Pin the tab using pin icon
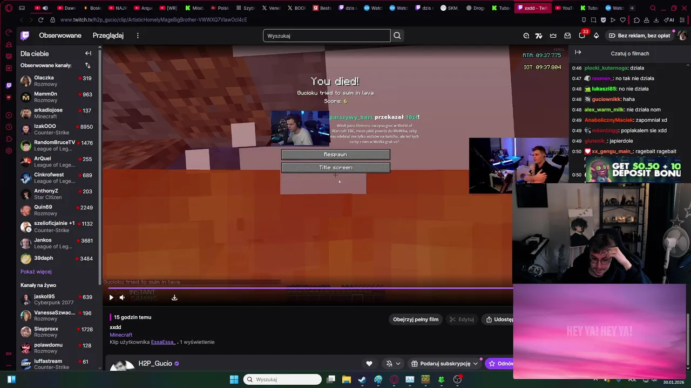Viewport: 691px width, 388px height. 584,20
